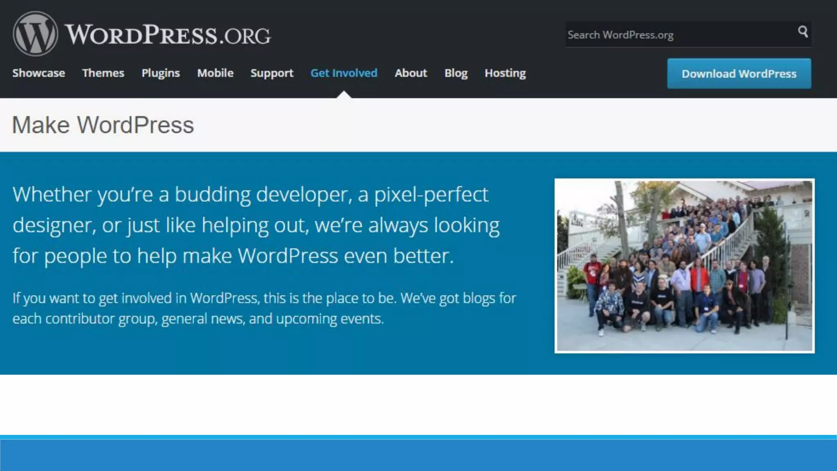Click the WordPress circular W logo
The height and width of the screenshot is (471, 837).
(35, 34)
